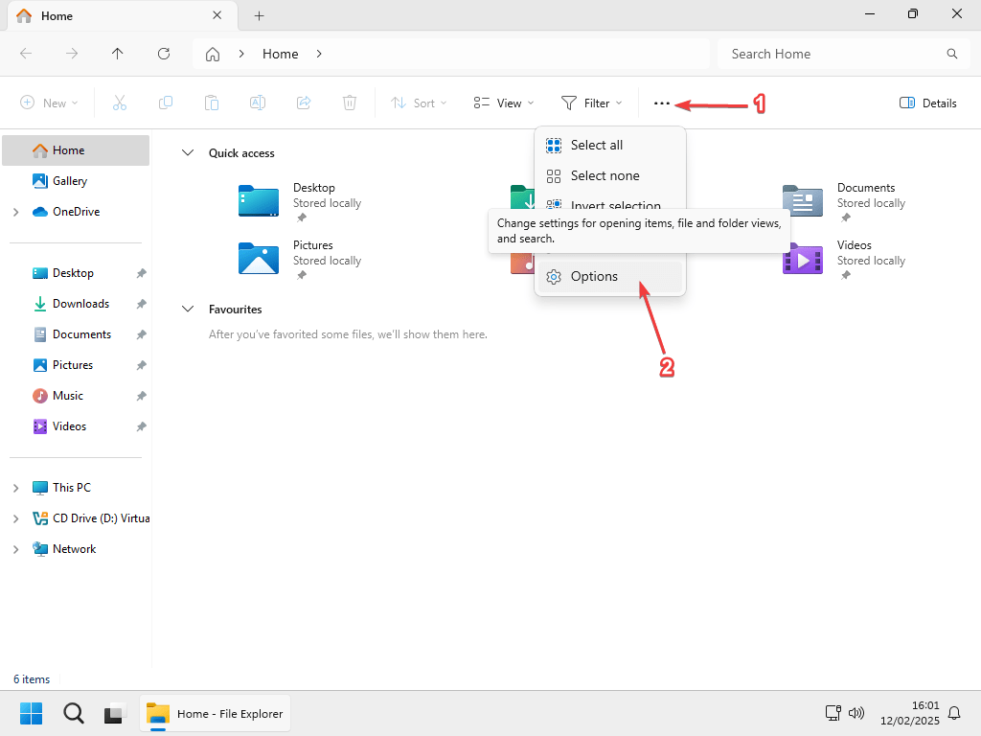Collapse the Favourites section
Image resolution: width=981 pixels, height=736 pixels.
click(189, 310)
